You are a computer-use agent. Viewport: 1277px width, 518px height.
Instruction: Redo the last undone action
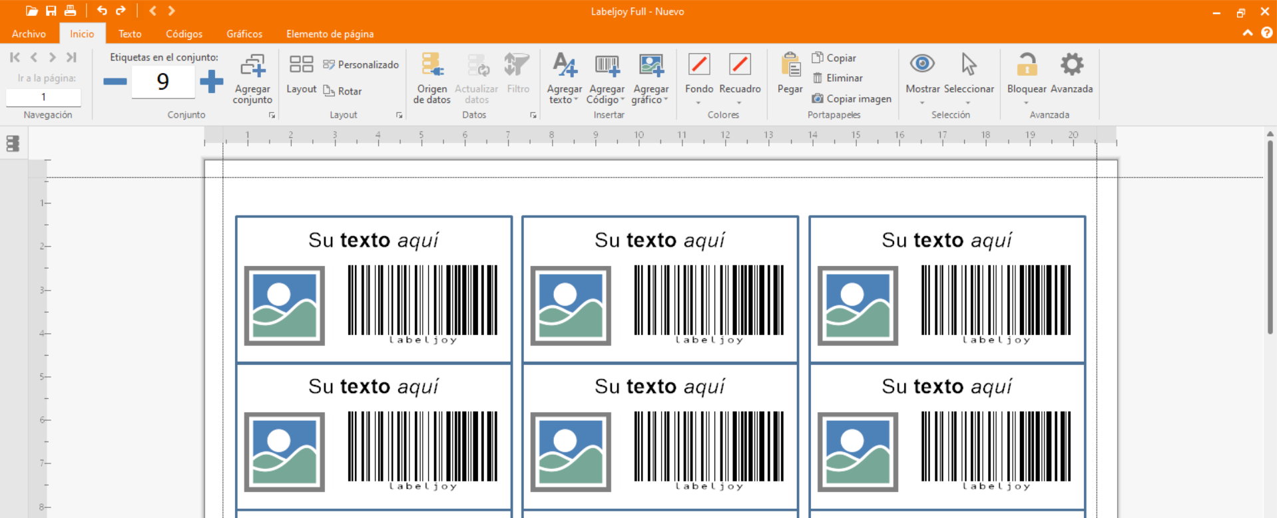pos(121,11)
